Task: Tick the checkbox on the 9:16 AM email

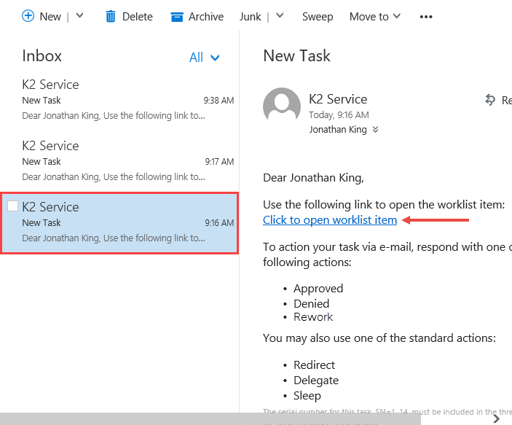Action: coord(12,206)
